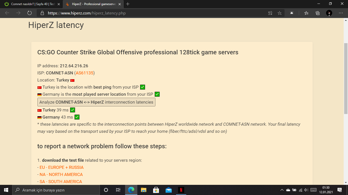This screenshot has width=348, height=195.
Task: Reload the HiperZ latency page
Action: (x=30, y=13)
